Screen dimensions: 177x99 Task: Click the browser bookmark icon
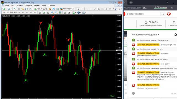tap(172, 8)
